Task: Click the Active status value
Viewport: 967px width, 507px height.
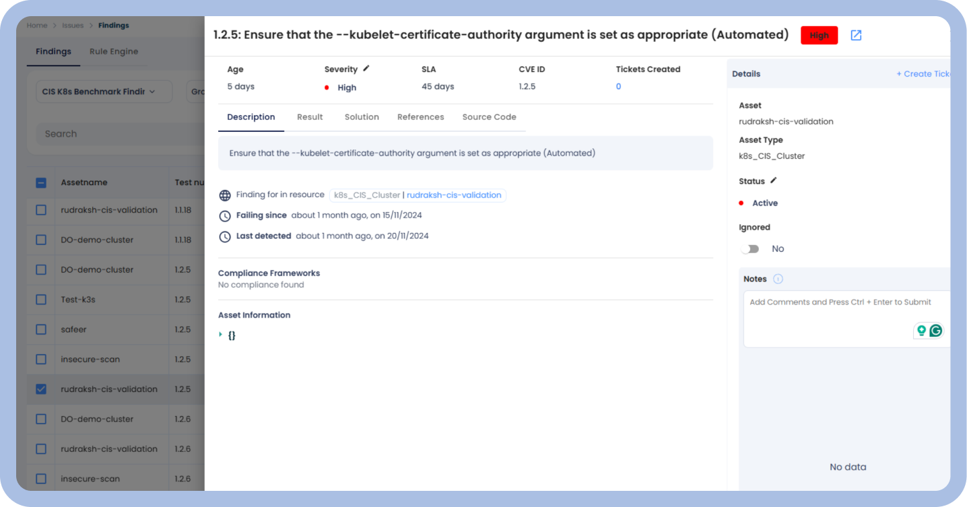Action: pyautogui.click(x=765, y=203)
